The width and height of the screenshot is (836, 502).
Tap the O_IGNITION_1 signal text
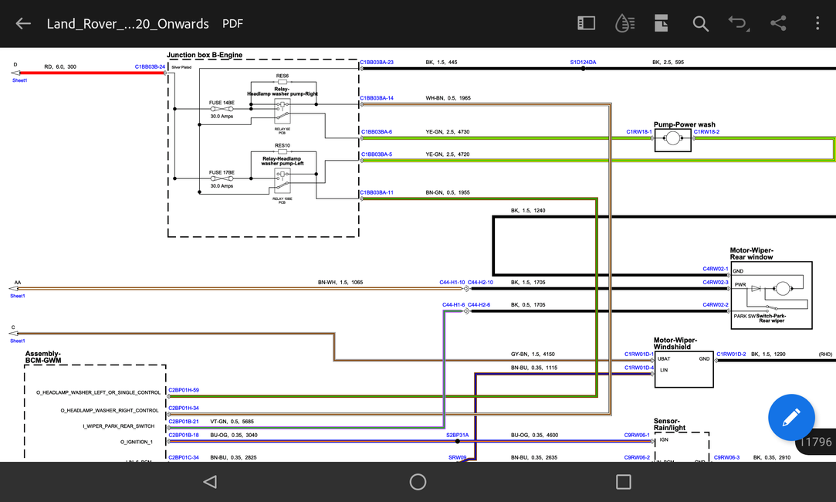137,442
